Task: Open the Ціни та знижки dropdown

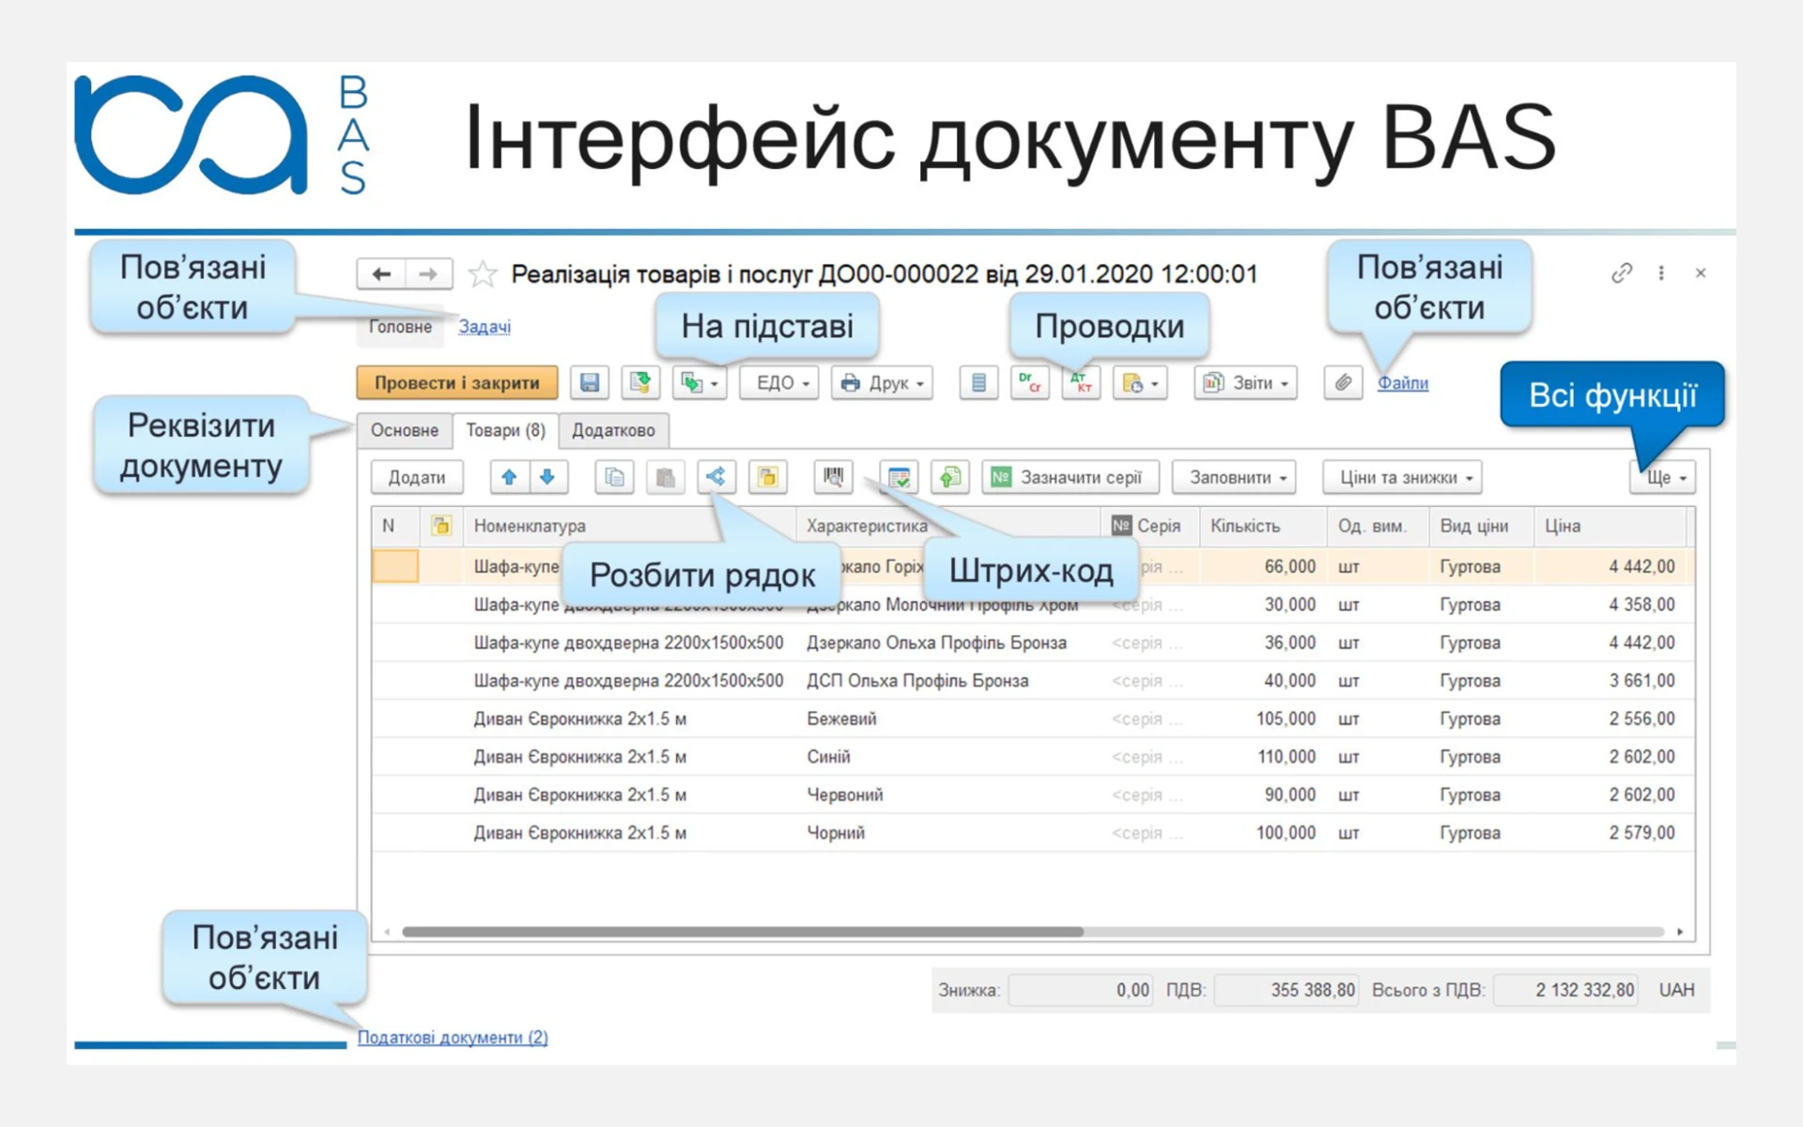Action: (1401, 477)
